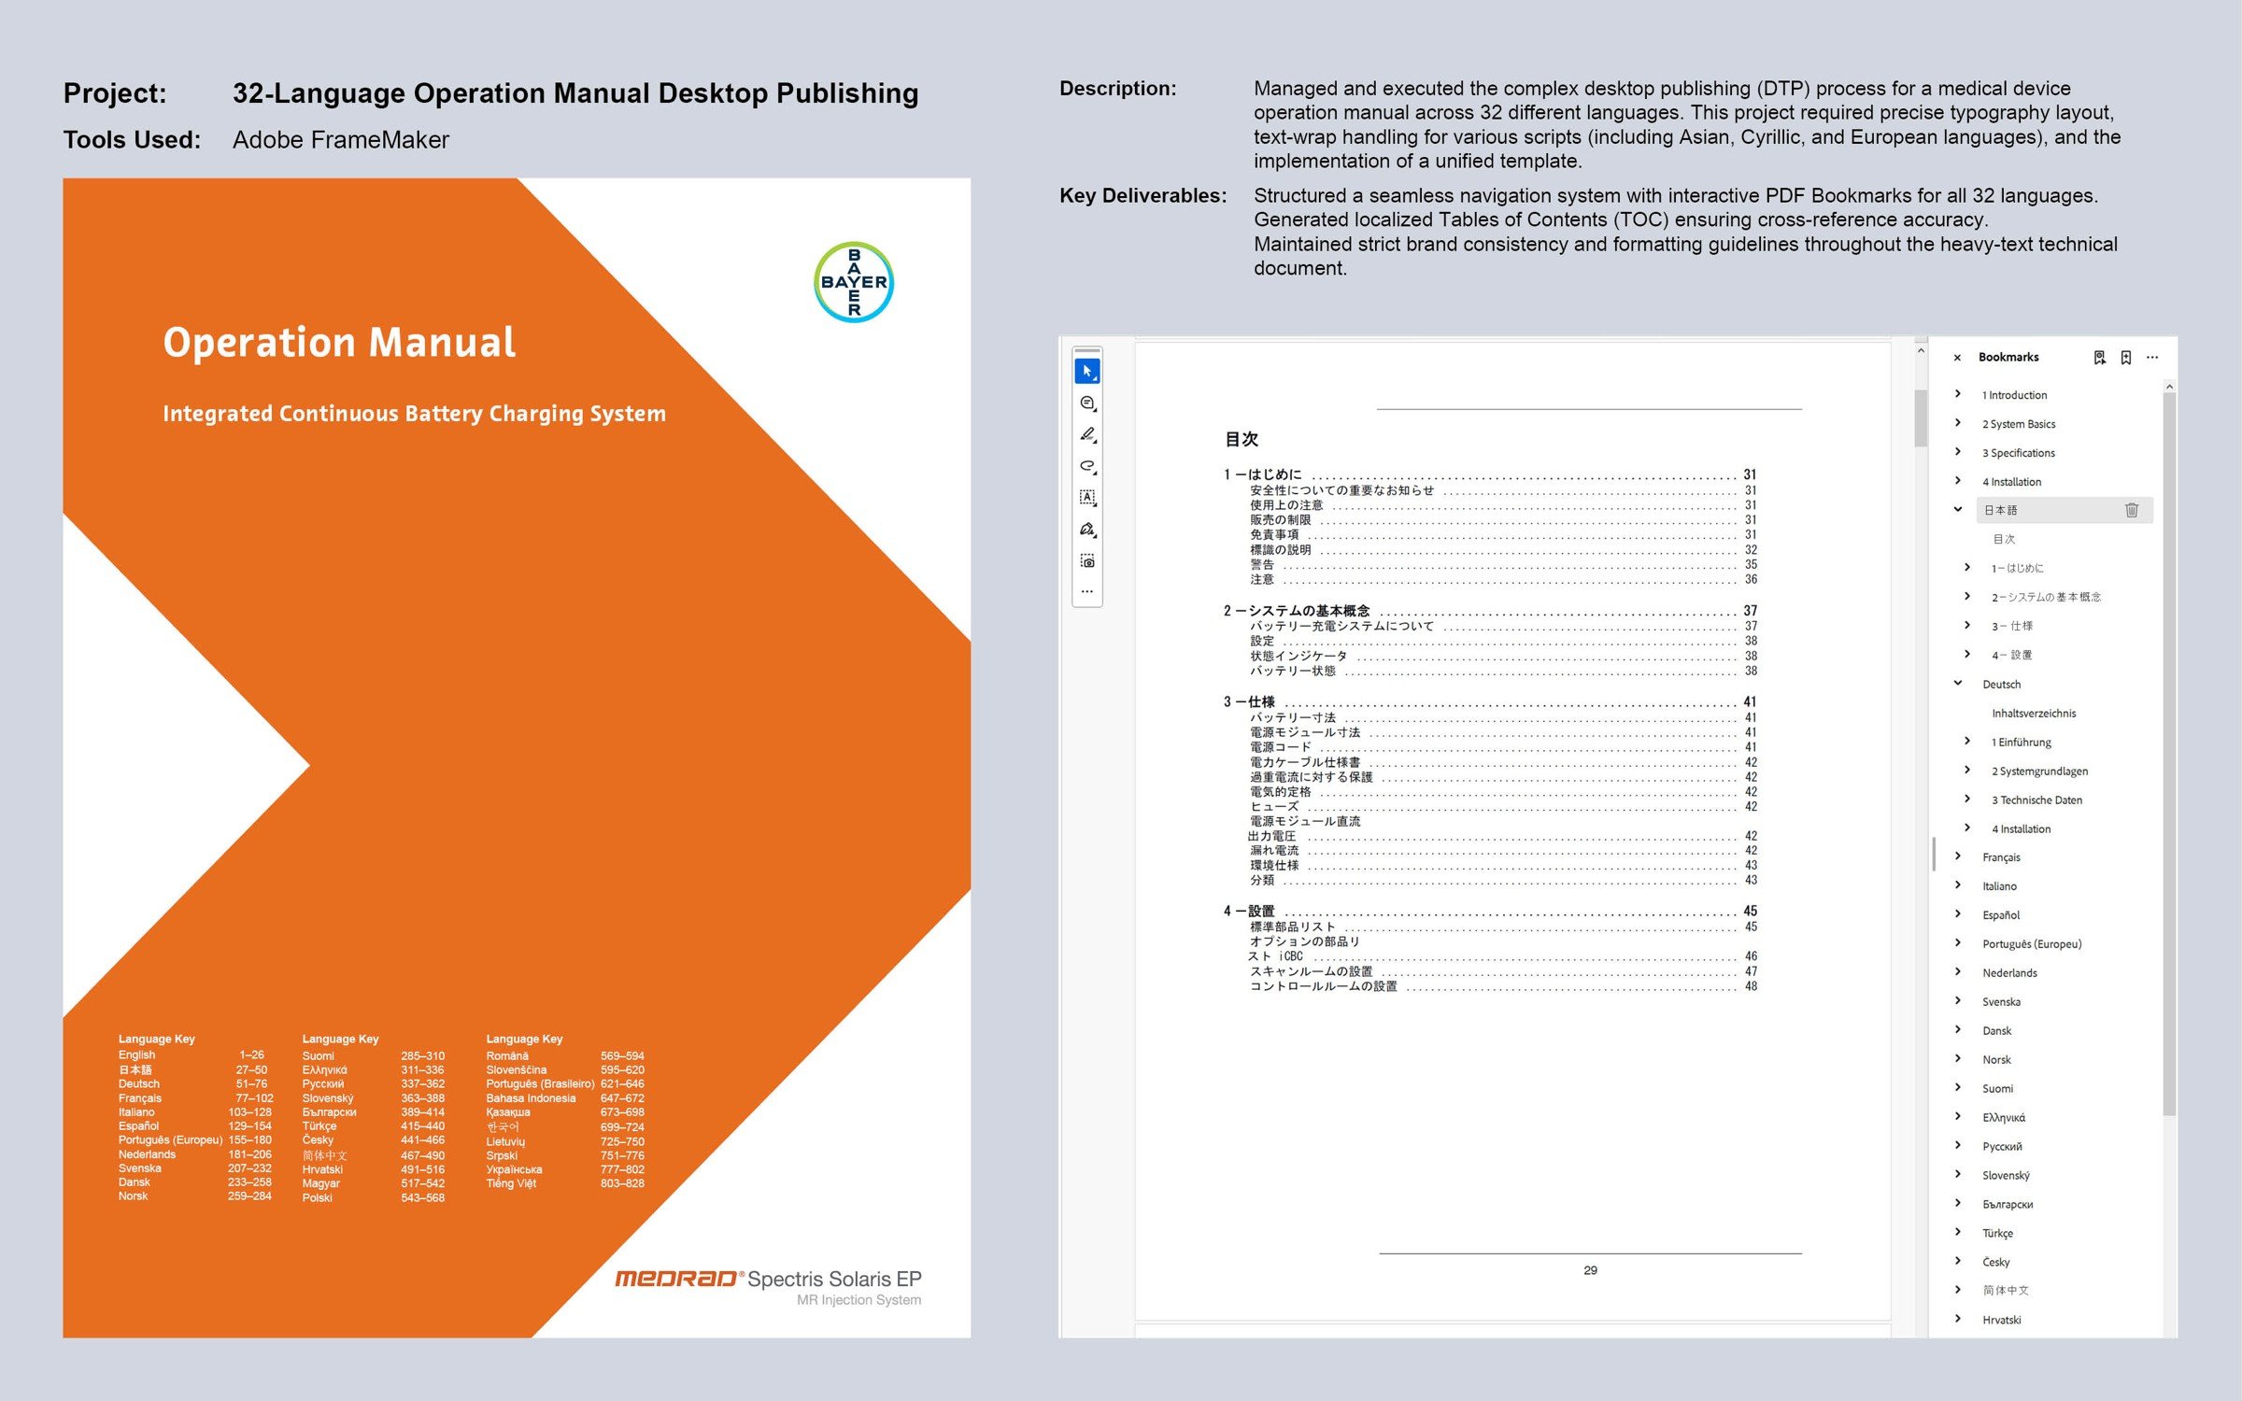The image size is (2242, 1401).
Task: Click TOC entry 'コントロールルームの設置'
Action: [1503, 986]
